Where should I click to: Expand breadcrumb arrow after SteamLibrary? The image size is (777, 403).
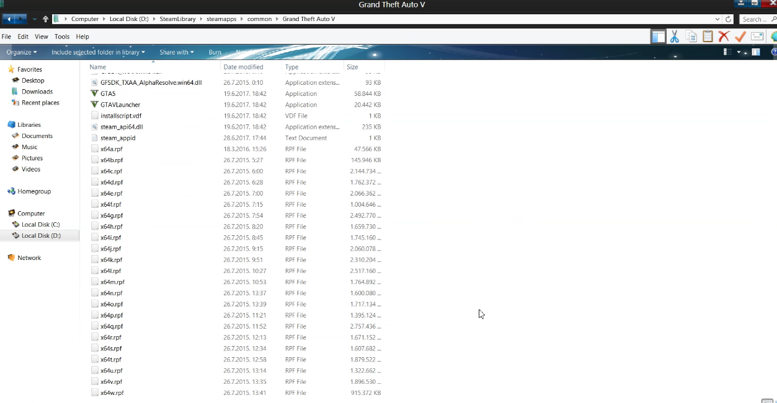point(202,19)
